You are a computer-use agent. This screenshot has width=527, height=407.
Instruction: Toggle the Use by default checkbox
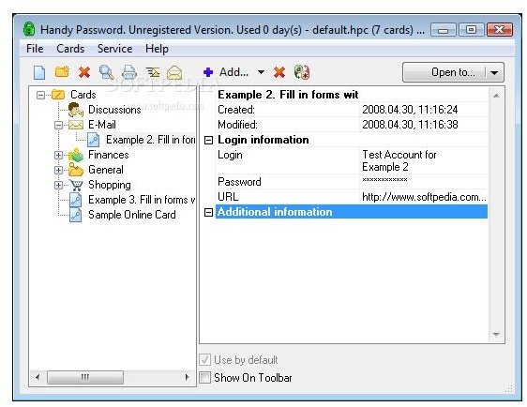coord(204,360)
